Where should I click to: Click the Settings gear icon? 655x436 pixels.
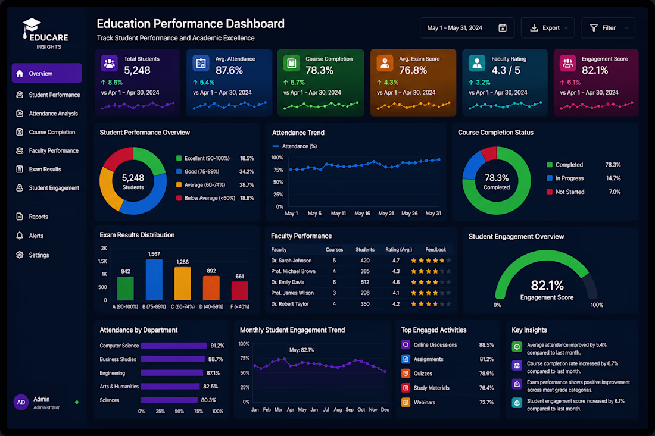(x=20, y=255)
